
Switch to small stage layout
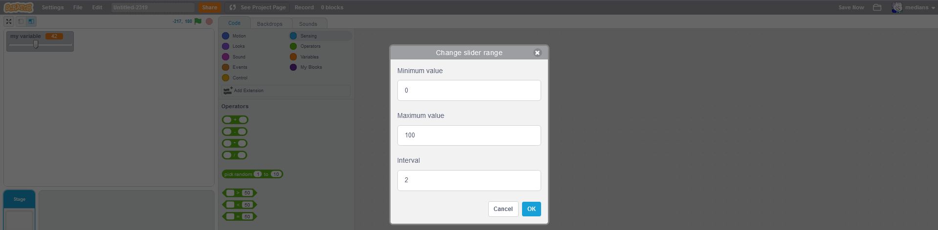pyautogui.click(x=21, y=21)
